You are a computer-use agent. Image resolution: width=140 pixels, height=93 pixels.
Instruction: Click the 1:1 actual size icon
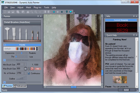point(40,12)
